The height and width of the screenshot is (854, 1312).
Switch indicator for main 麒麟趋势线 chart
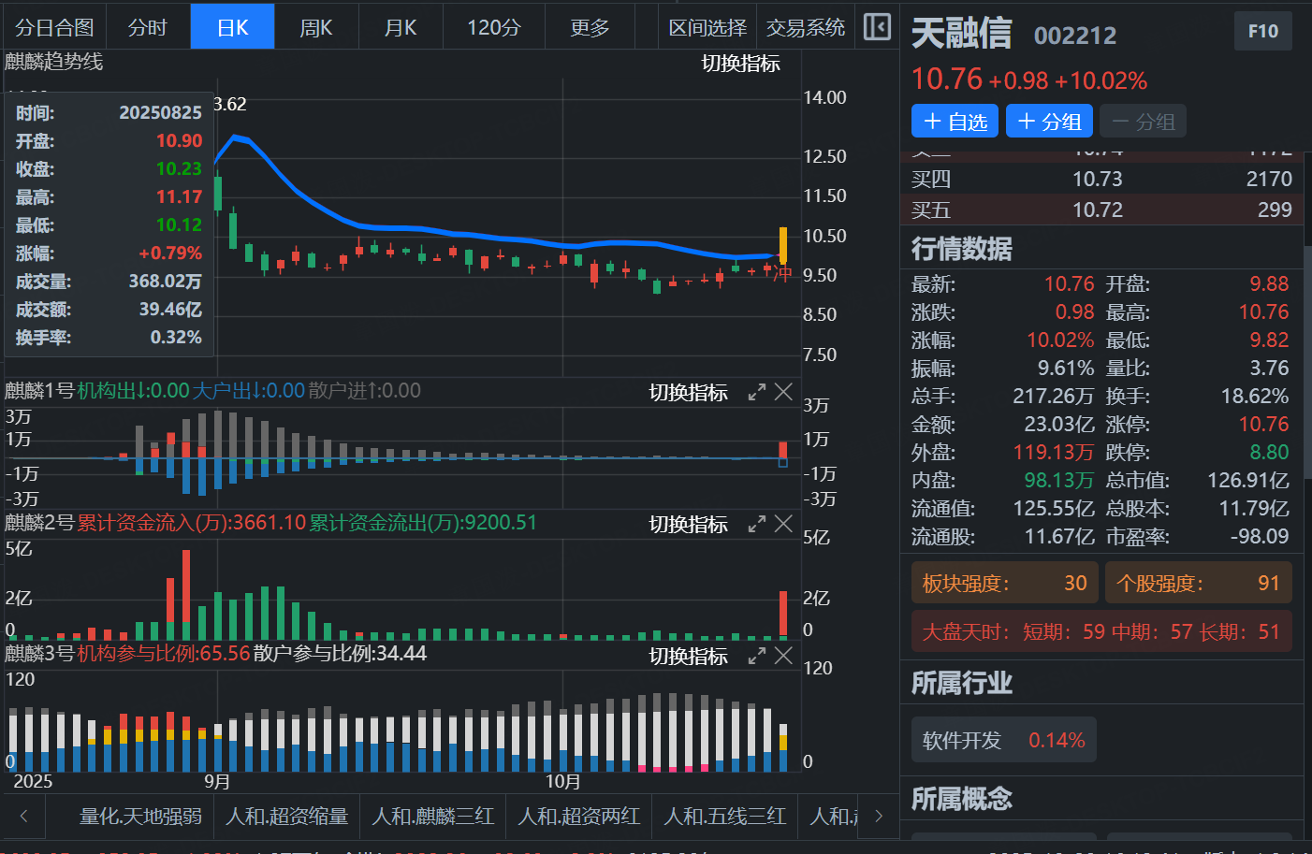[x=740, y=64]
